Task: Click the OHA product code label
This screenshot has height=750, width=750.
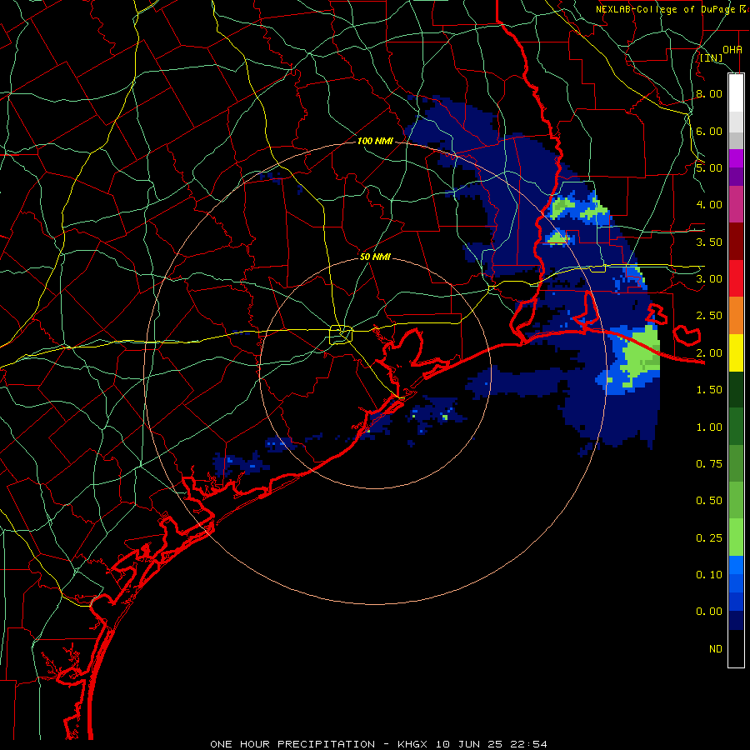Action: coord(732,49)
